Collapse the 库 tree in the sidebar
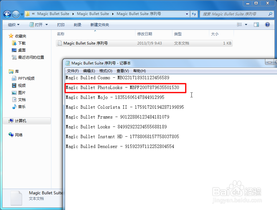Screen dimensions: 277x210 tap(7, 71)
